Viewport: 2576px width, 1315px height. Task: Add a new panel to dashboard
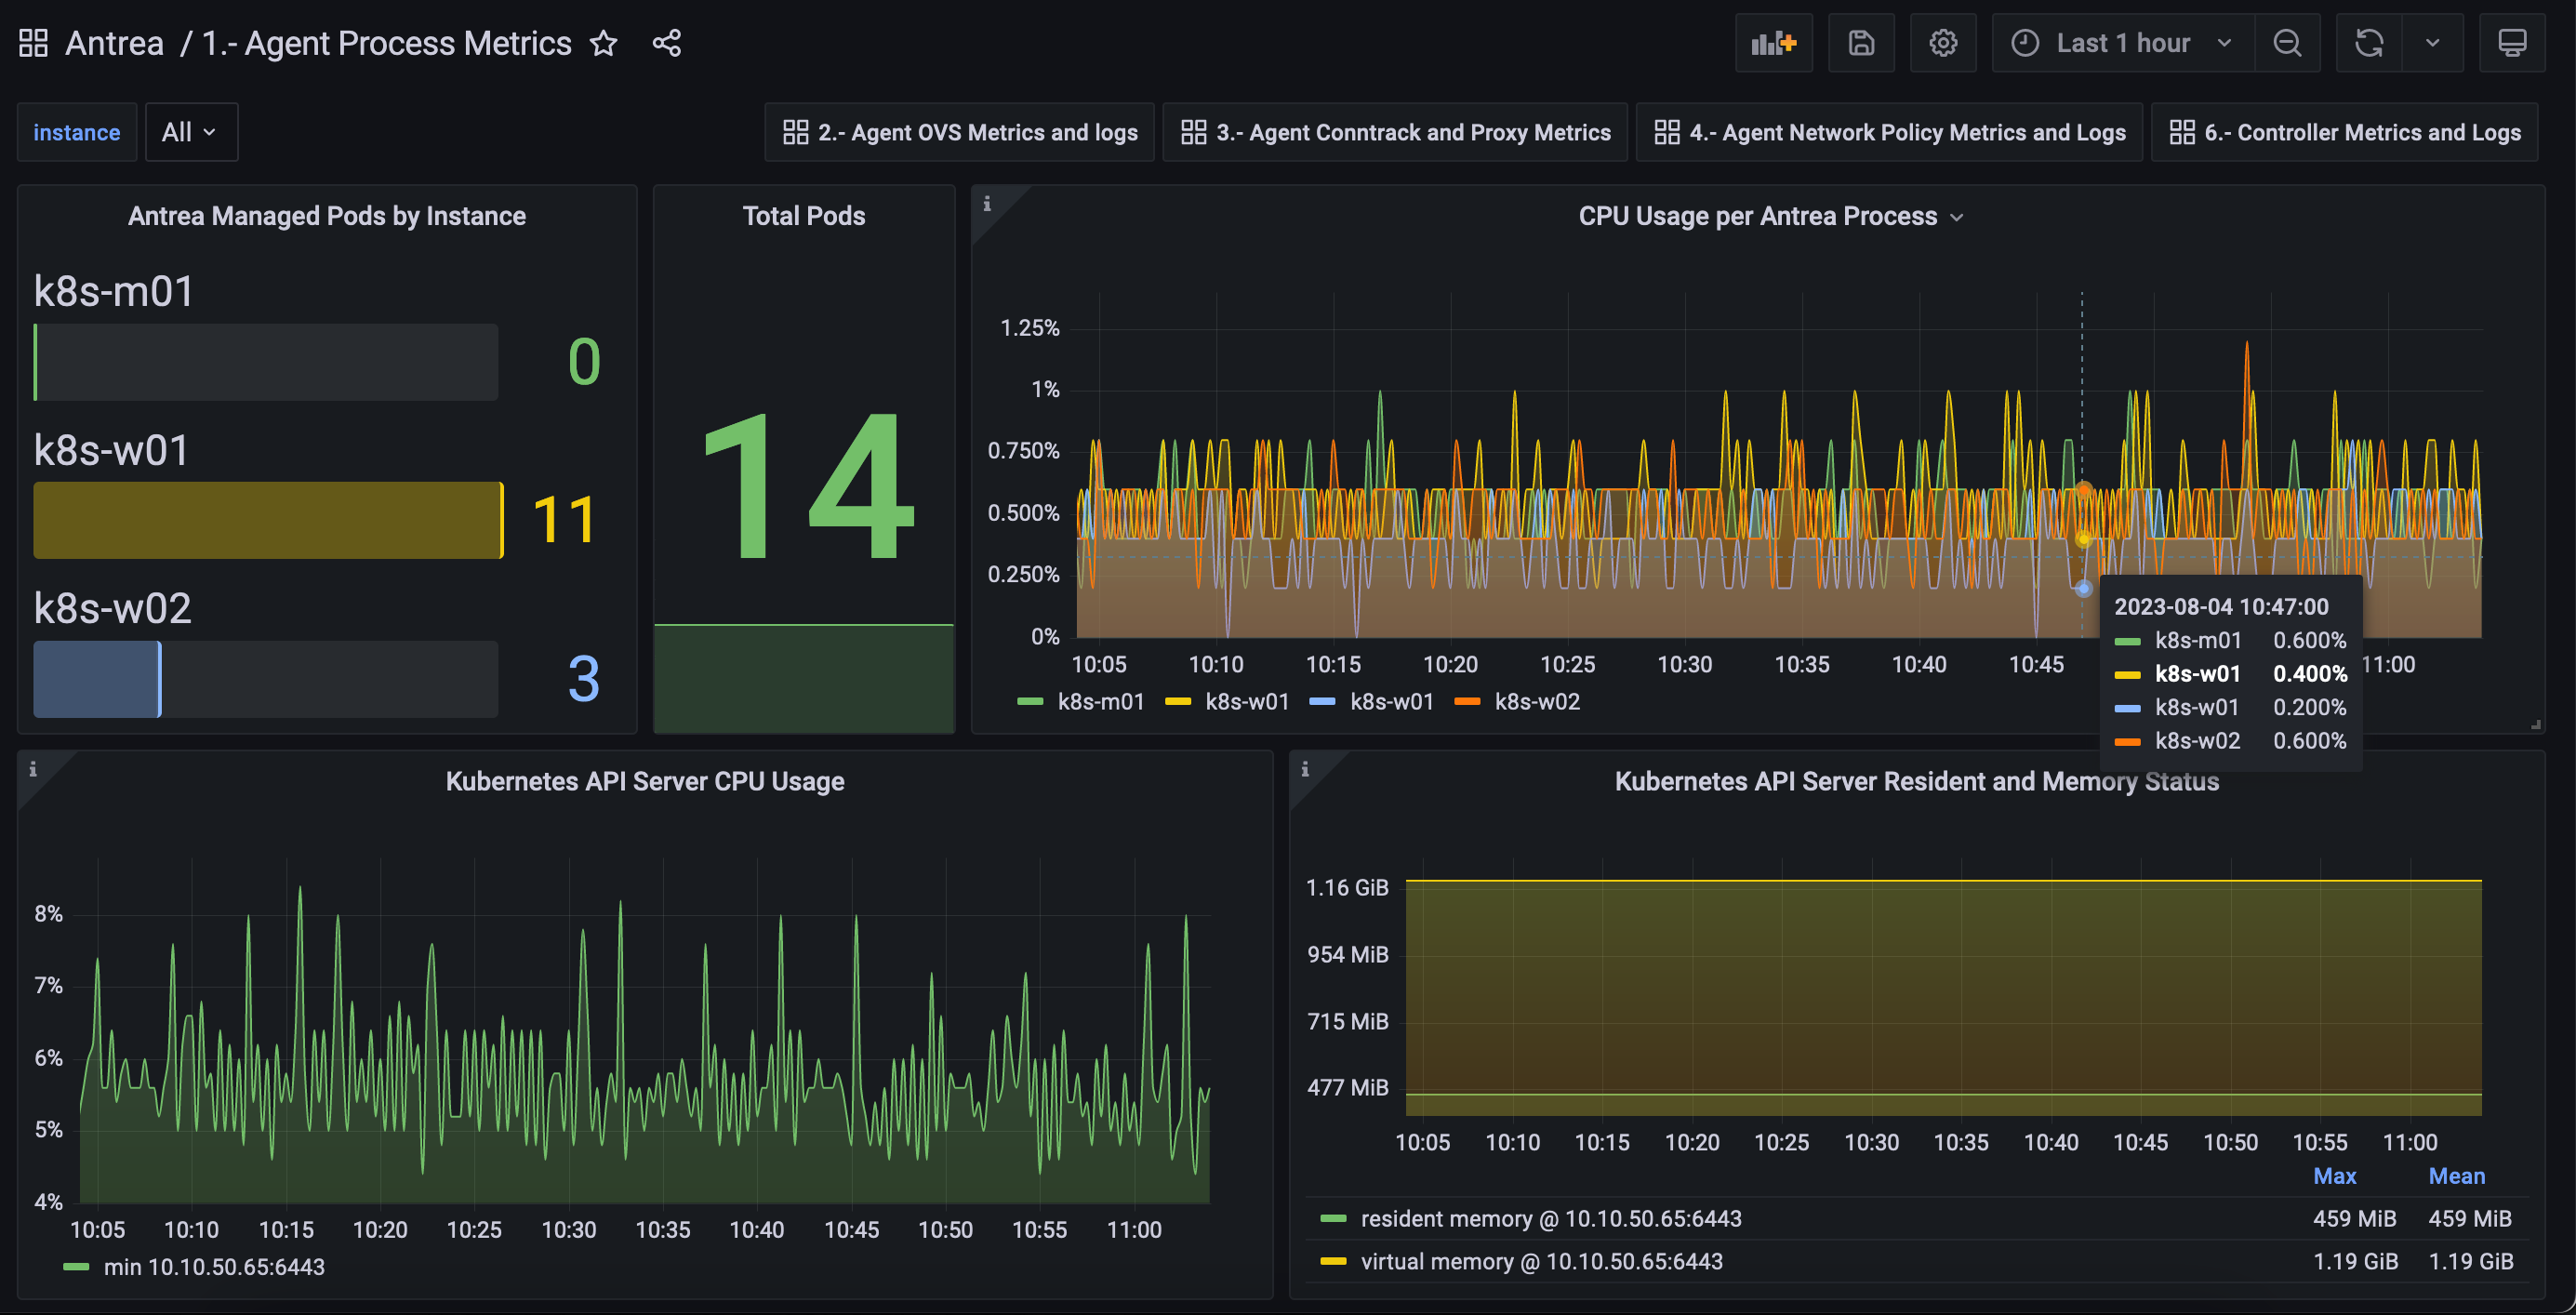click(1773, 43)
